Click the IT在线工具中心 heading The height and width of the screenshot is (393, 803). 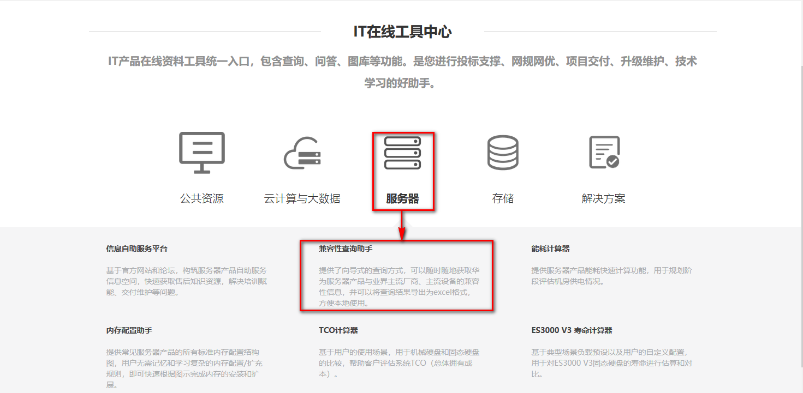tap(402, 32)
